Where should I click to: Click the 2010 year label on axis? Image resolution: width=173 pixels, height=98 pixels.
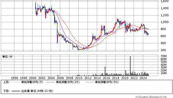pos(79,78)
